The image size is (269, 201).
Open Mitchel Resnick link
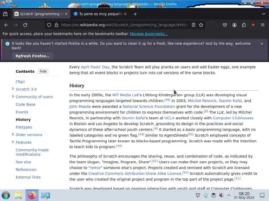pos(202,101)
